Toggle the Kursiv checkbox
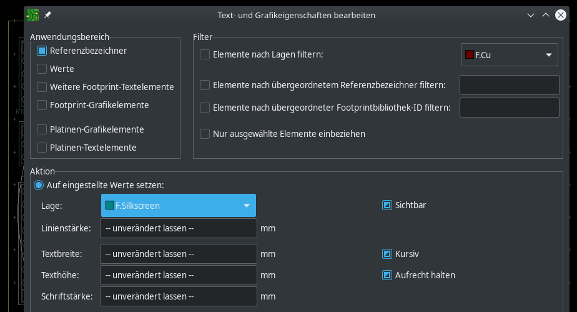The height and width of the screenshot is (312, 577). [387, 254]
